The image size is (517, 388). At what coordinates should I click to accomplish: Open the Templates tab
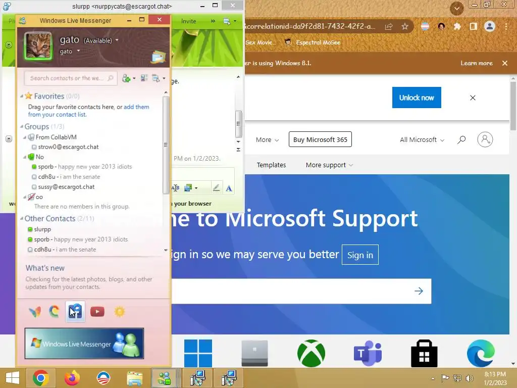coord(271,165)
